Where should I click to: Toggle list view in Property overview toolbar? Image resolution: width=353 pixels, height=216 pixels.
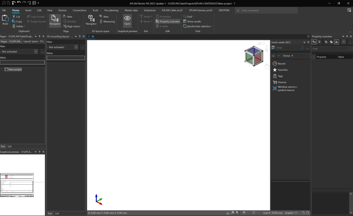(x=319, y=42)
